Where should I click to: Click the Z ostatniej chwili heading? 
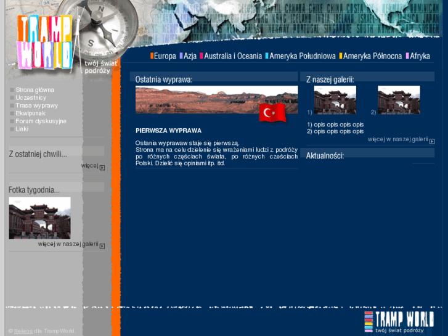[38, 154]
